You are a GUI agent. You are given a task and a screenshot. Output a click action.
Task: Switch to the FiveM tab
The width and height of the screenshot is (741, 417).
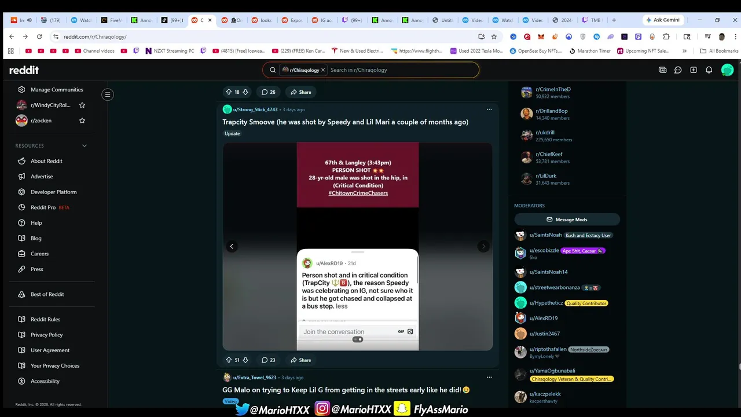point(112,20)
